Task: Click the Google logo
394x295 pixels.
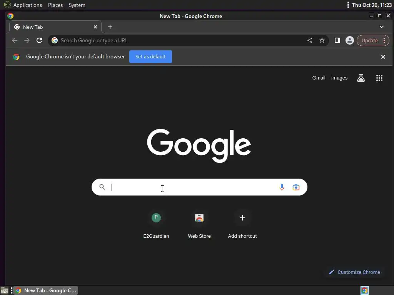Action: (199, 146)
